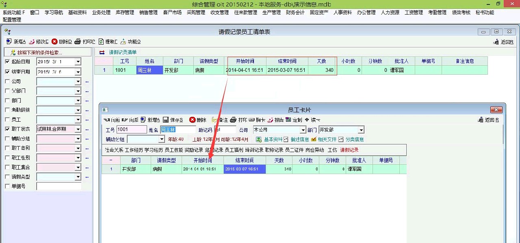The image size is (520, 243).
Task: Click the 定制 icon in 员工卡片 toolbar
Action: [x=288, y=120]
